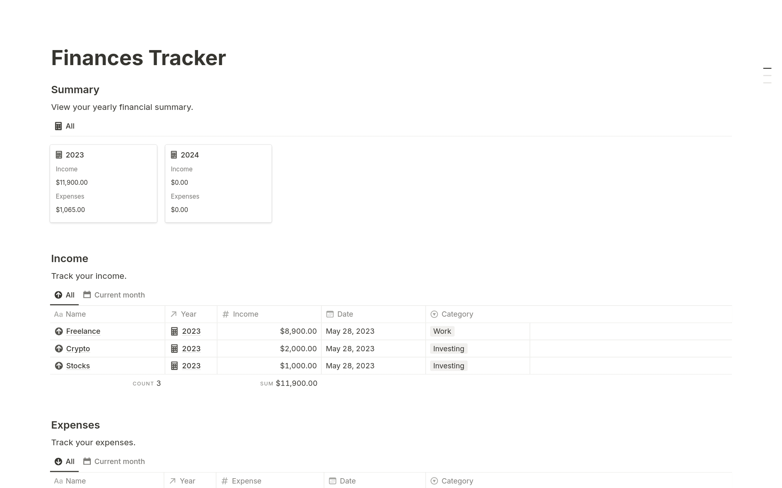
Task: Click the calendar icon next to Expenses filter
Action: point(87,461)
